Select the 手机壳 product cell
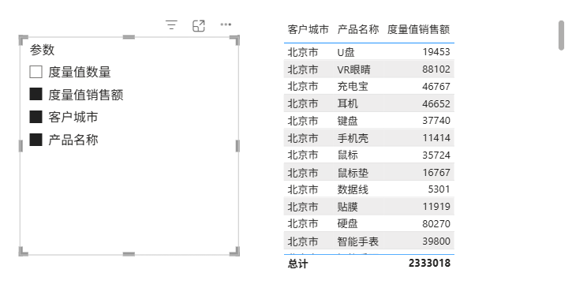The image size is (572, 292). tap(353, 138)
